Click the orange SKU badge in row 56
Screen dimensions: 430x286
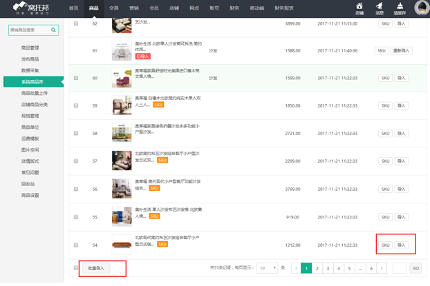(x=154, y=188)
